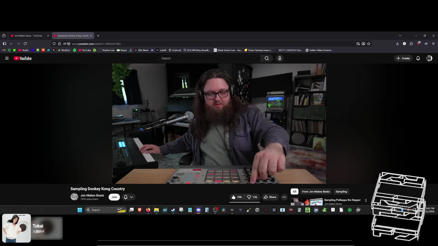Open the Nopia bookmark
The height and width of the screenshot is (246, 438).
point(121,50)
